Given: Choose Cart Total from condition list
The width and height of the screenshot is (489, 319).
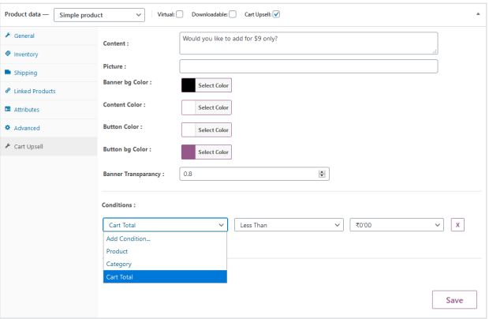Looking at the screenshot, I should tap(165, 277).
